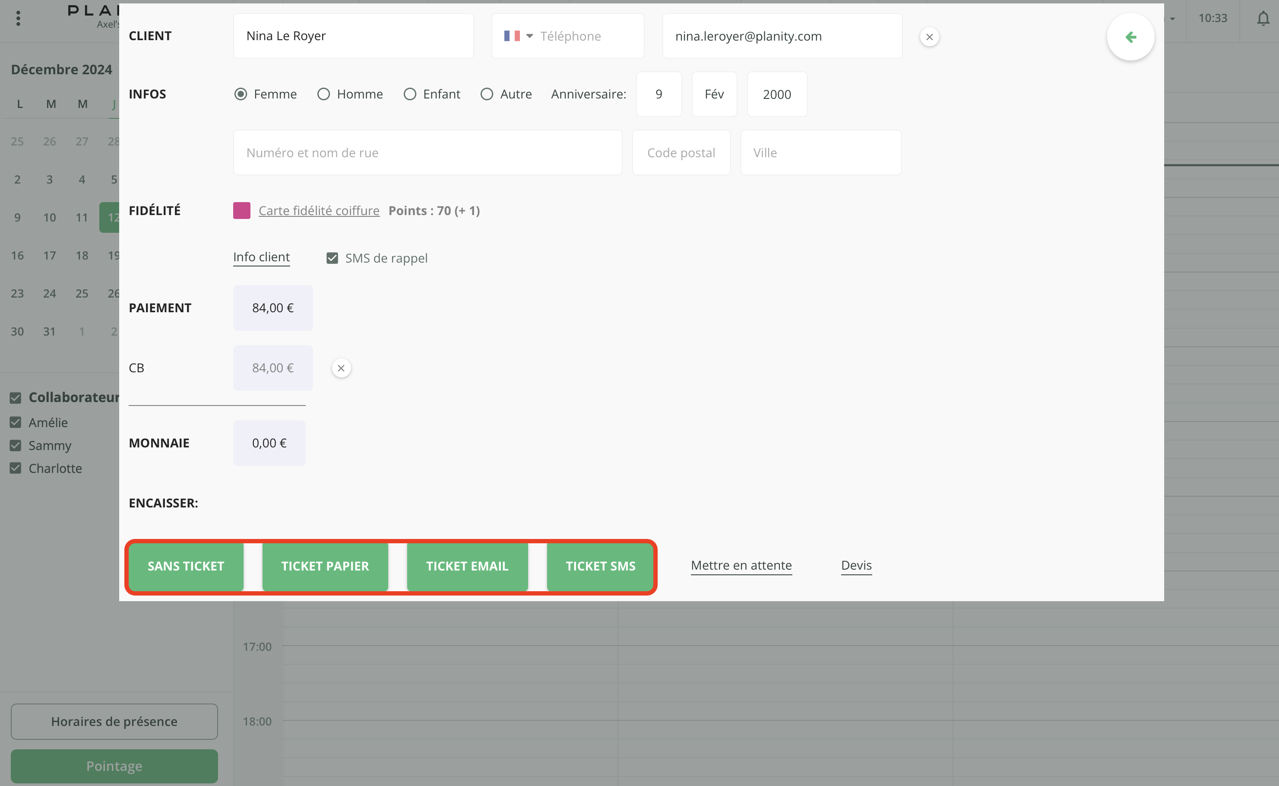Image resolution: width=1279 pixels, height=786 pixels.
Task: Select the Enfant radio option
Action: pyautogui.click(x=409, y=94)
